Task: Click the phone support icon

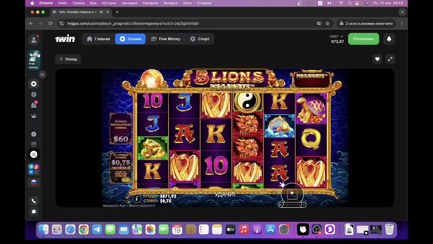Action: click(x=34, y=201)
